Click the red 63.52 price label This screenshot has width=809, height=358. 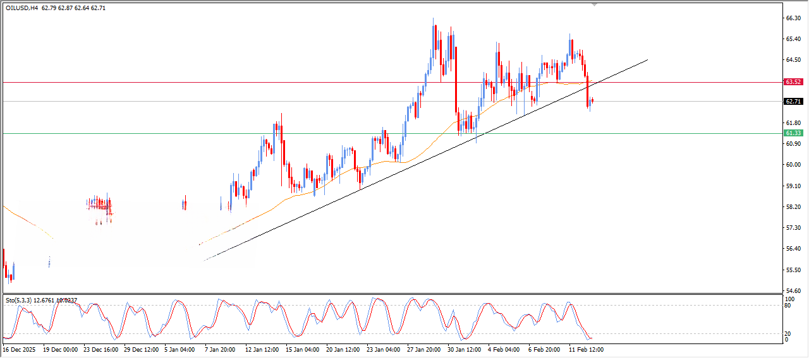793,82
